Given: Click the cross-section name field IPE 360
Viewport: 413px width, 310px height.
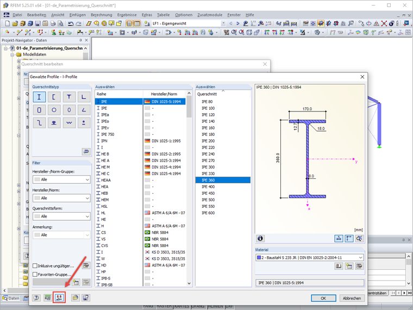Looking at the screenshot, I should [310, 283].
